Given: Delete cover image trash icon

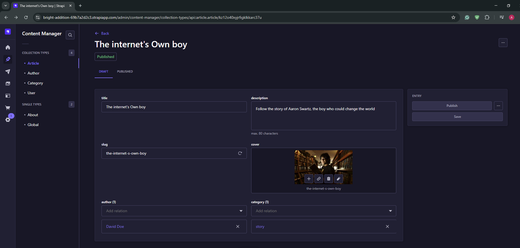Looking at the screenshot, I should pos(329,179).
